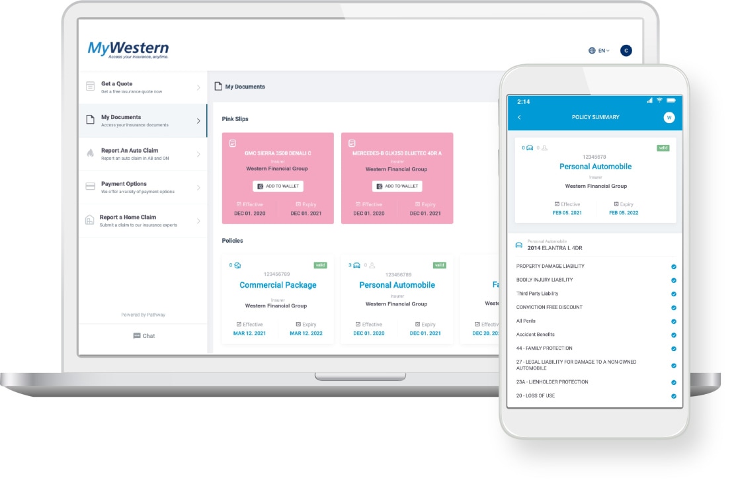Screen dimensions: 734x488
Task: Click the driver icon on laptop Personal Automobile card
Action: pyautogui.click(x=372, y=265)
